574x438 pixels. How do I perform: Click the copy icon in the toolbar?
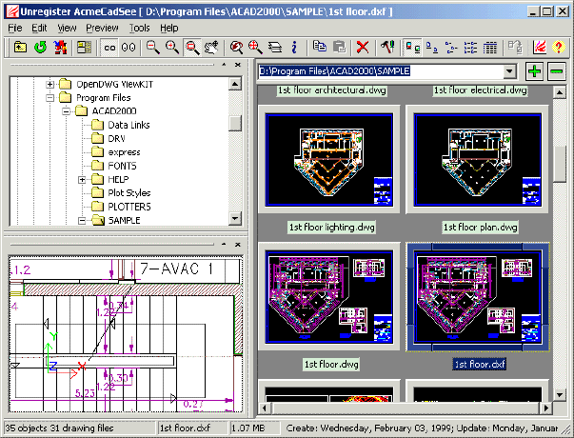click(320, 48)
